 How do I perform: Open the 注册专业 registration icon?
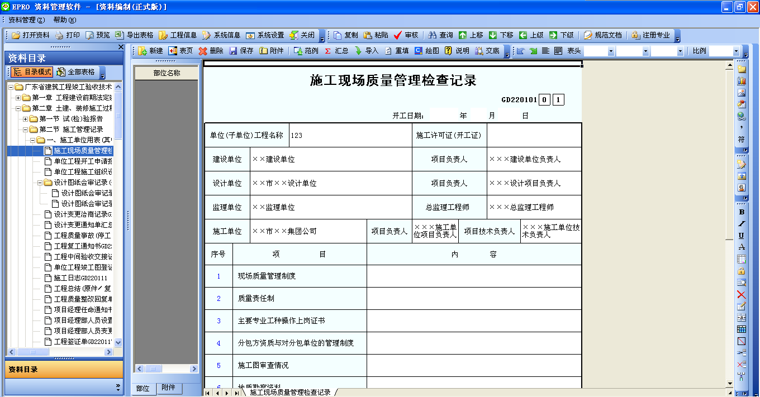click(x=650, y=35)
